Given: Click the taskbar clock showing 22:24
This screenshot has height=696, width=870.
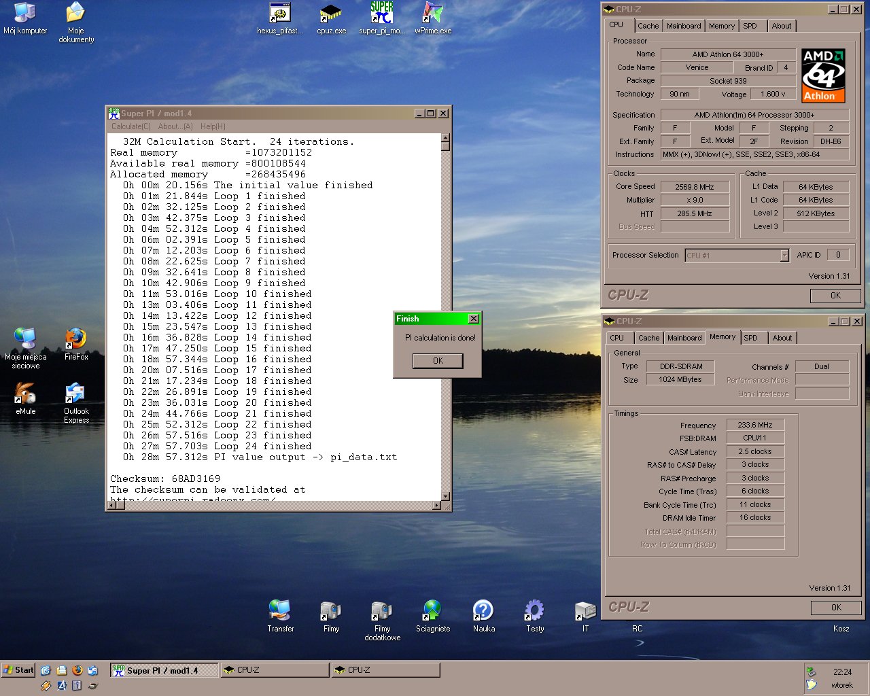Looking at the screenshot, I should pos(842,672).
